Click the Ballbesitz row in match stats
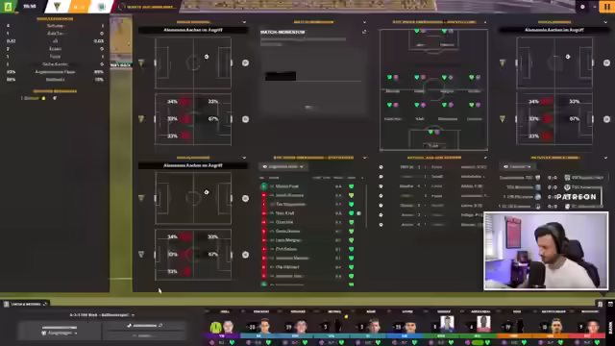Viewport: 615px width, 346px height. coord(55,80)
